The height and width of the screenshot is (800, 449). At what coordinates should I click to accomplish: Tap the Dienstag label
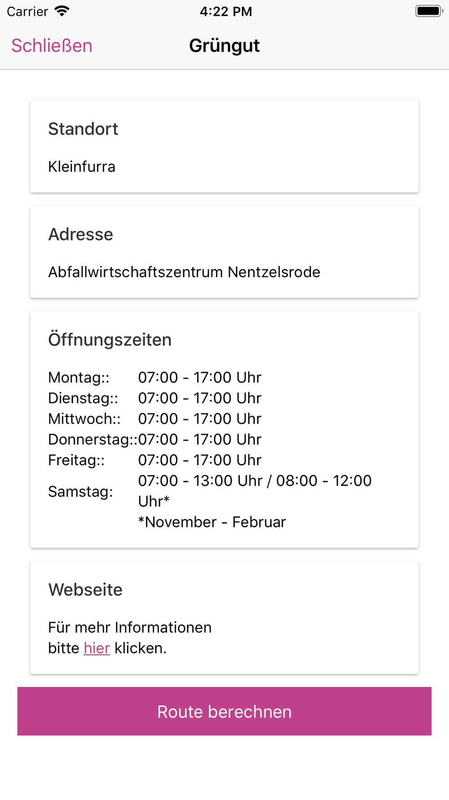(x=83, y=398)
